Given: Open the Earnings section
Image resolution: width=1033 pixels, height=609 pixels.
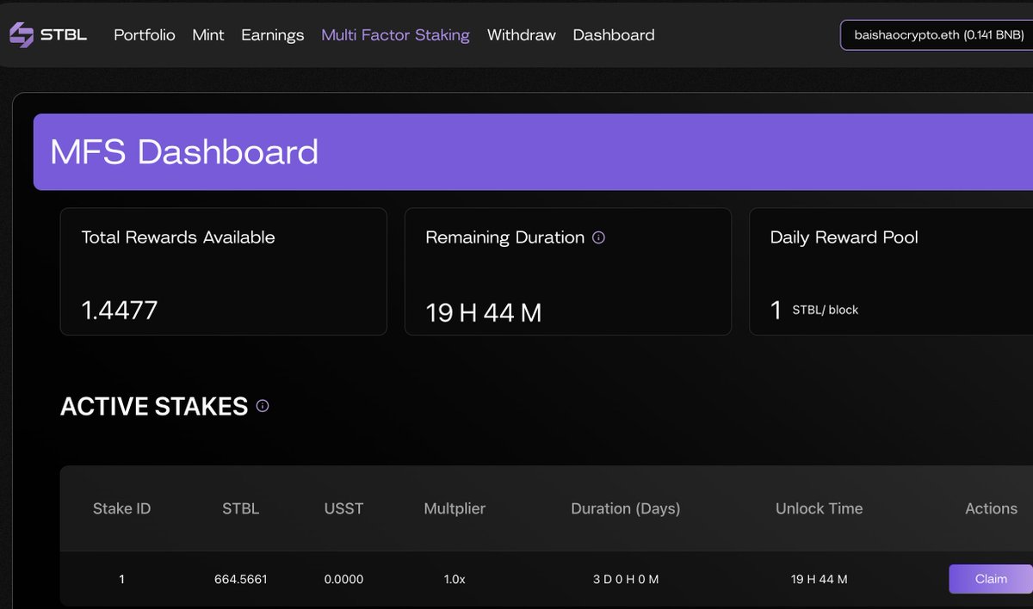Looking at the screenshot, I should click(272, 35).
